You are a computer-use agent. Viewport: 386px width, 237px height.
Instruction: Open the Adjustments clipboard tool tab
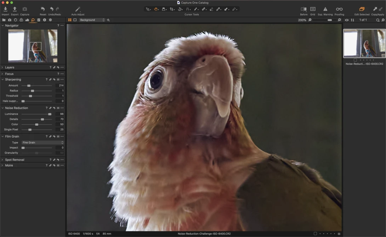pyautogui.click(x=39, y=20)
